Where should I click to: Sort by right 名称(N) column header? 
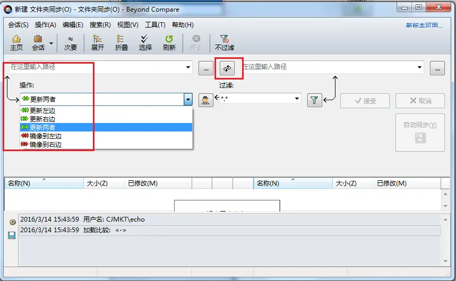(x=293, y=183)
